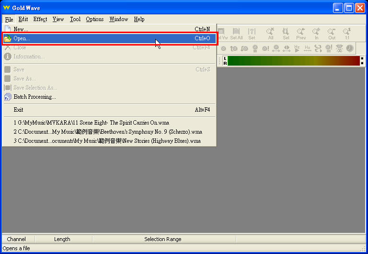Viewport: 368px width, 254px height.
Task: Click the L/R volume level meter
Action: tap(293, 61)
